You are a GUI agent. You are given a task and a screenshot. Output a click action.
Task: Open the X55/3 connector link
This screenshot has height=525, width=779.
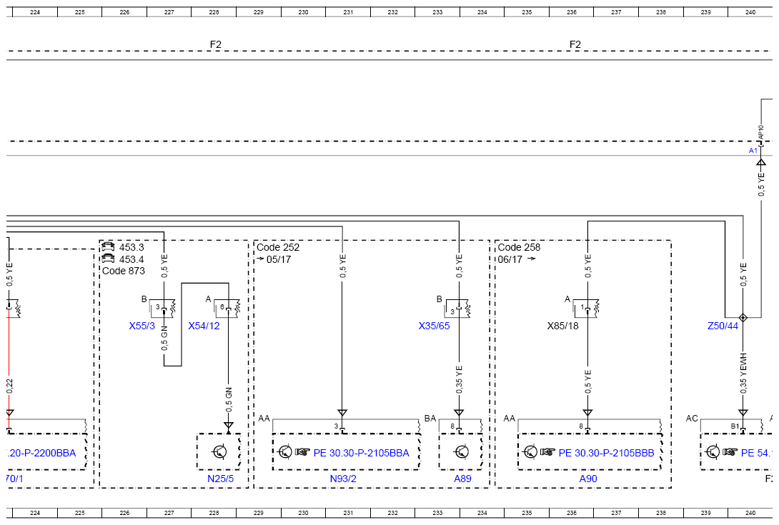(x=142, y=326)
